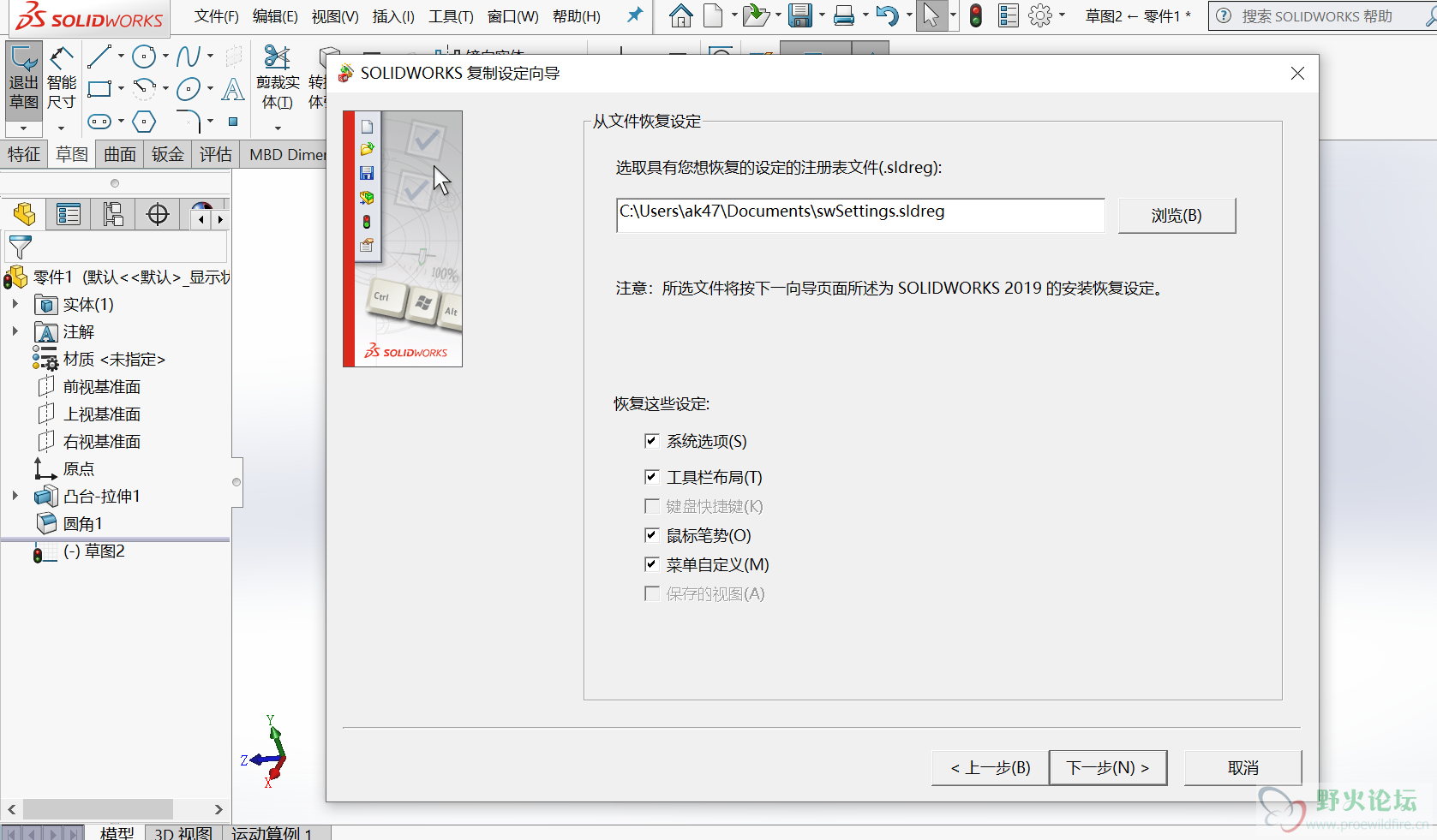This screenshot has height=840, width=1437.
Task: Click the 浏览(B) browse button
Action: [1177, 216]
